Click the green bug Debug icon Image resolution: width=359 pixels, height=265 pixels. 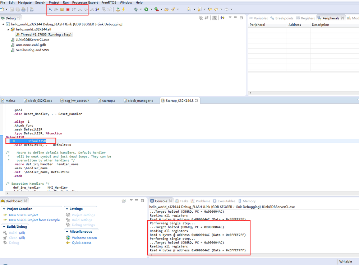point(136,9)
